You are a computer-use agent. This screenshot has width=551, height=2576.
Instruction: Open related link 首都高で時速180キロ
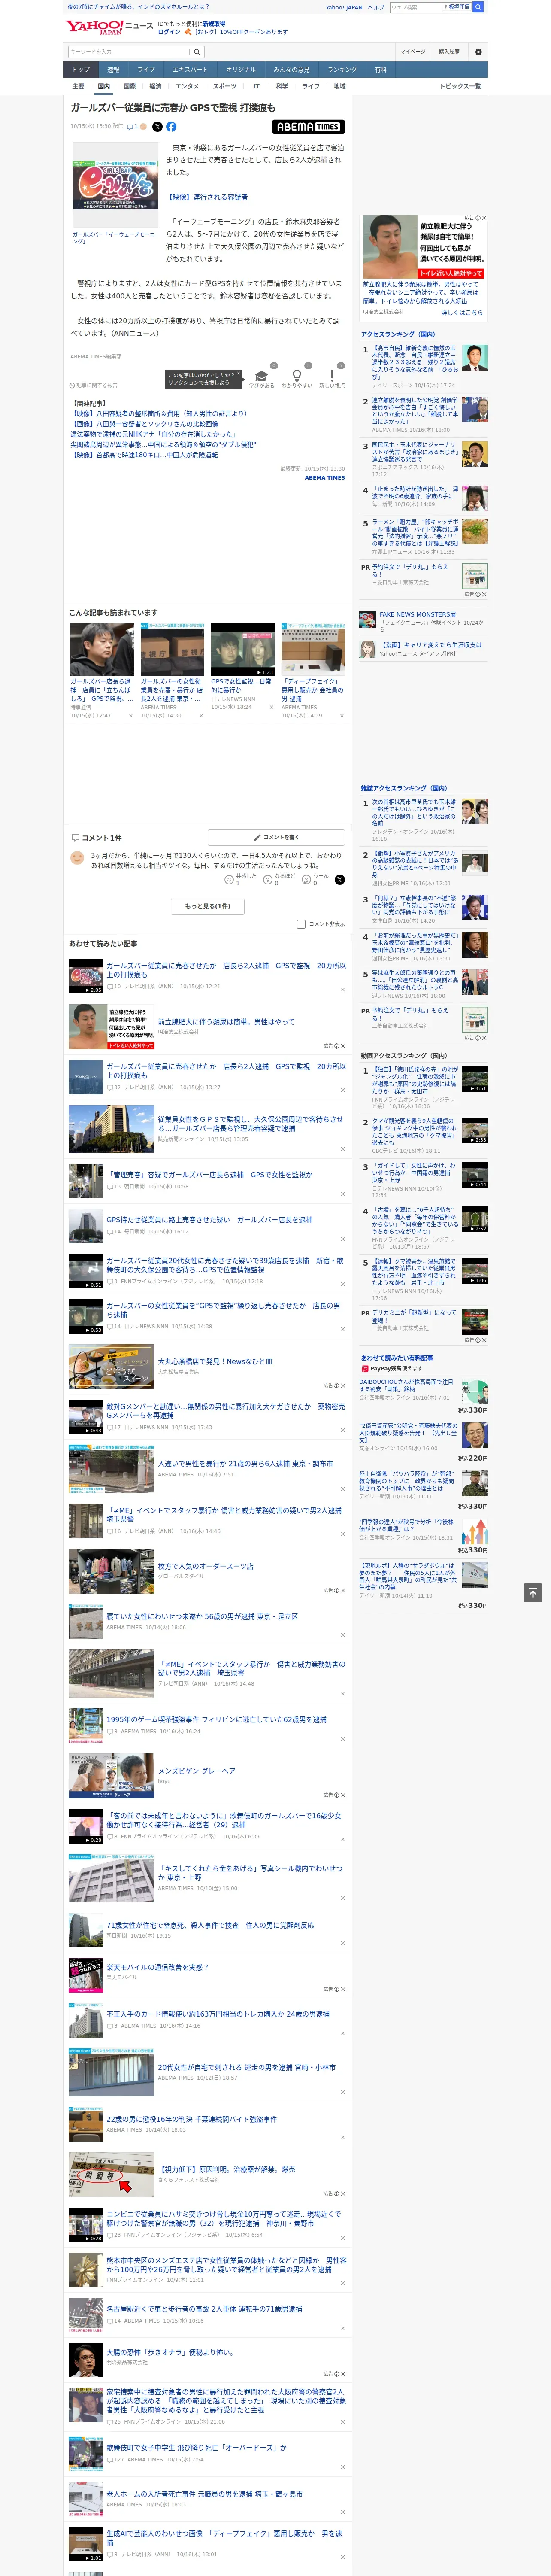[144, 455]
